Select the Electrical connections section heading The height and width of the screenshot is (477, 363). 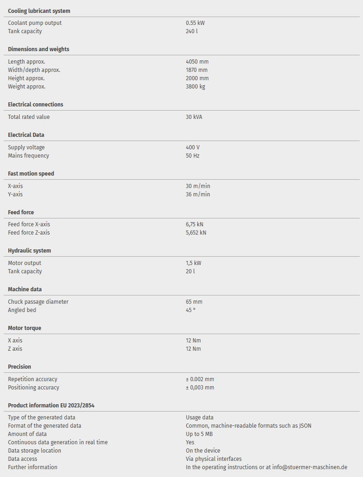point(35,105)
